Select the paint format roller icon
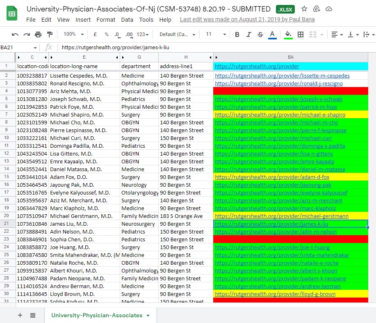This screenshot has height=323, width=376. tap(50, 34)
